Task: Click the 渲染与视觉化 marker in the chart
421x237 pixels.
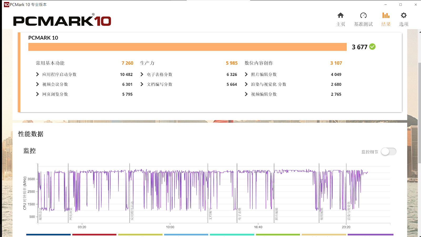Action: coord(349,211)
